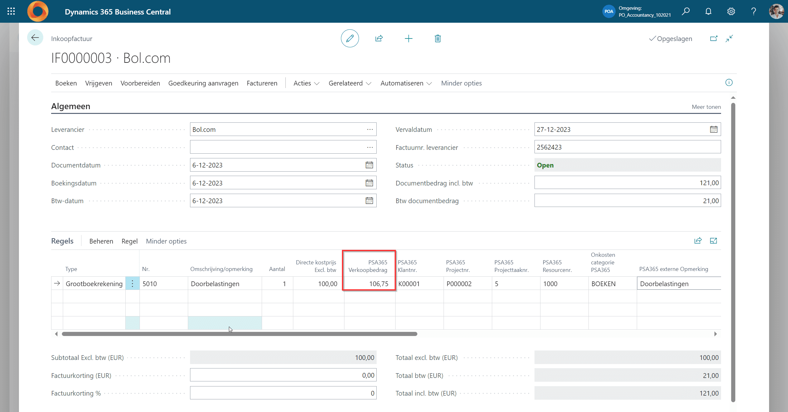The height and width of the screenshot is (412, 788).
Task: Select the Type cell Grootboekrekening
Action: point(94,284)
